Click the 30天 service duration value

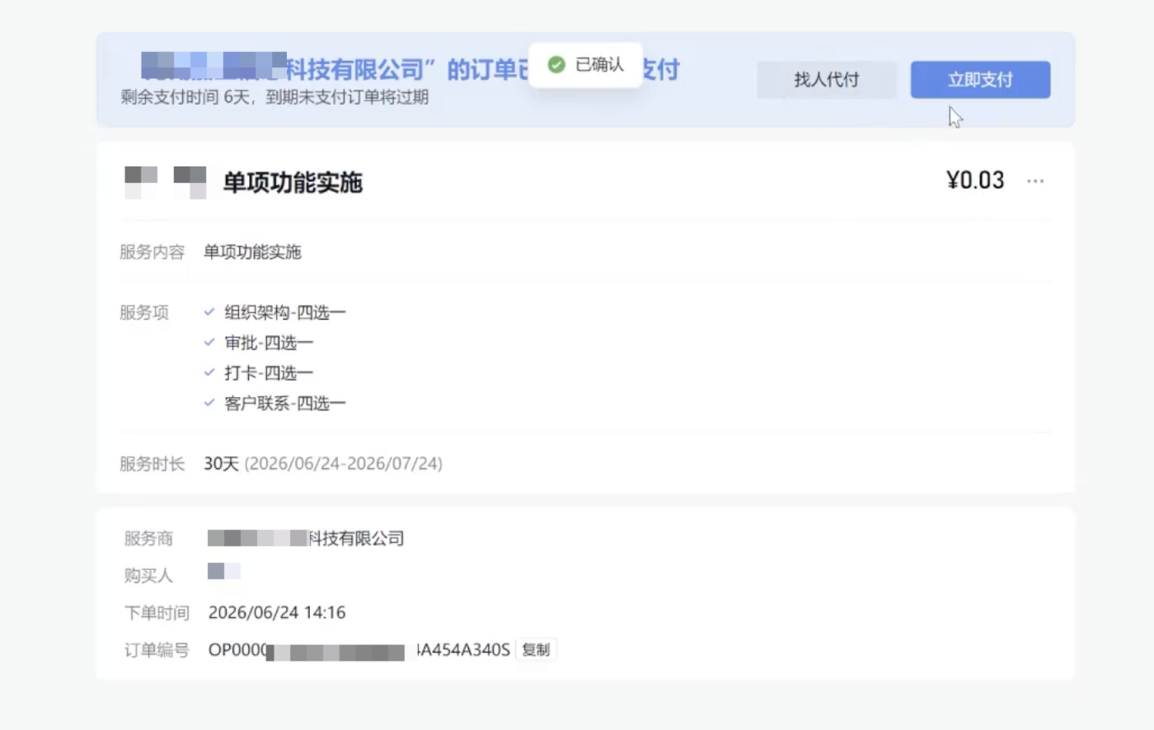tap(221, 464)
